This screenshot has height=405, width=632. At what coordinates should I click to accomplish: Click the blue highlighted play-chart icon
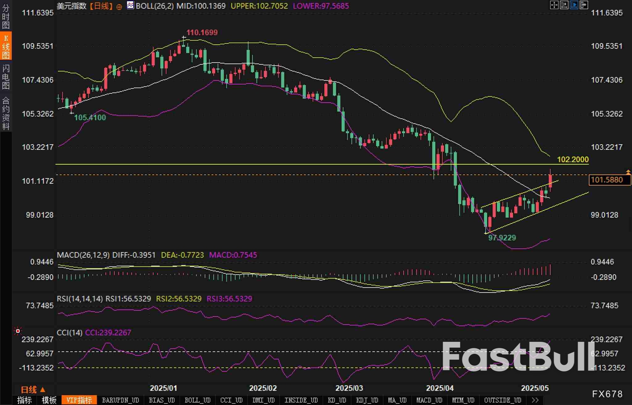[574, 5]
